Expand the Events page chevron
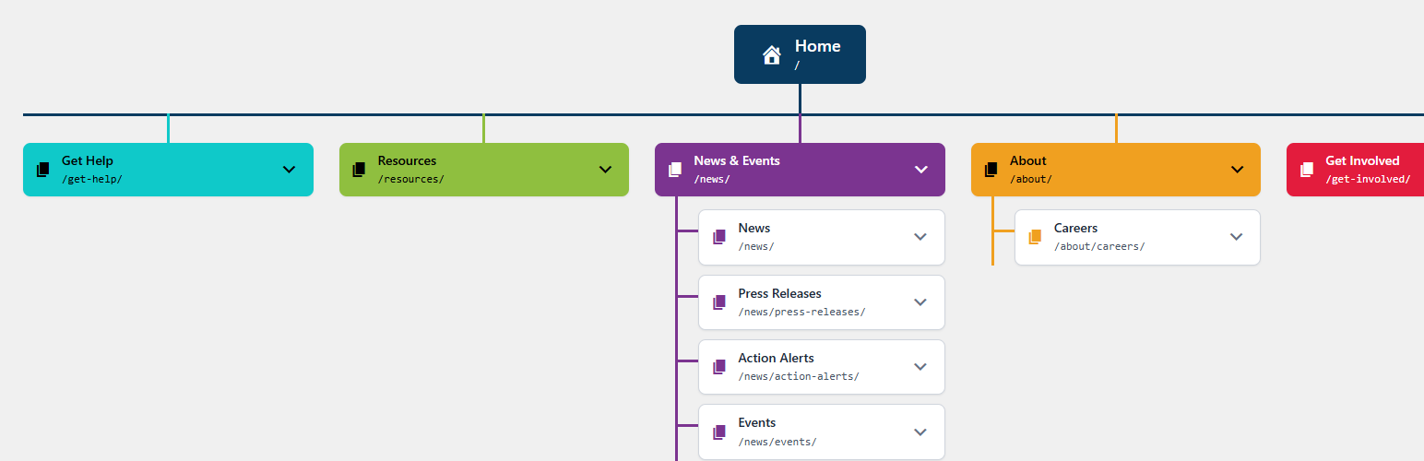 pos(920,431)
